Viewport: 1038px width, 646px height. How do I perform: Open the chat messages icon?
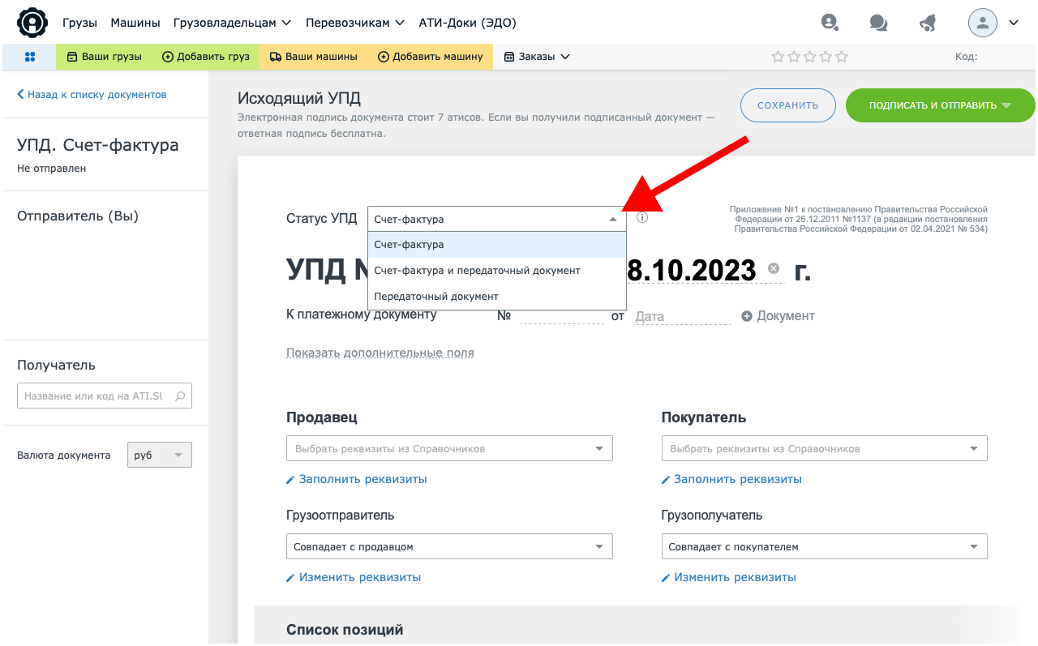[x=878, y=23]
